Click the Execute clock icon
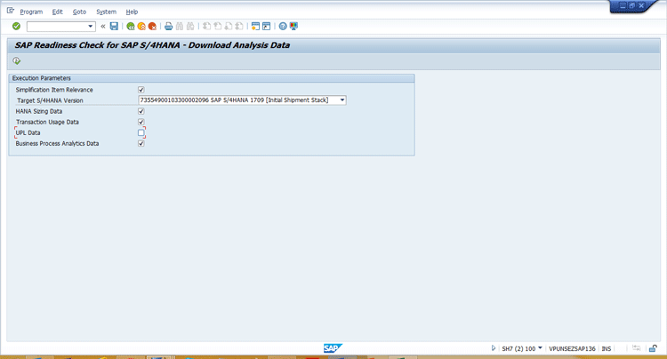 click(x=17, y=60)
